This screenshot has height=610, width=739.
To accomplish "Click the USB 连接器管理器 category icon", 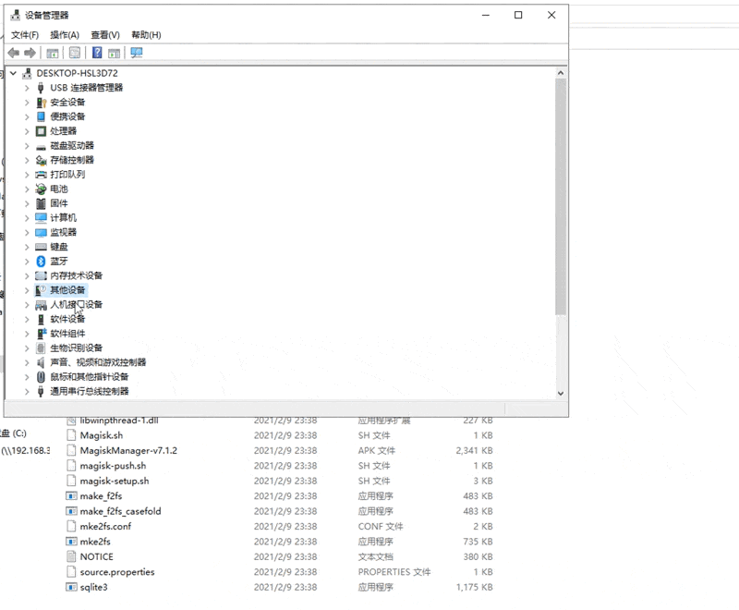I will [41, 88].
